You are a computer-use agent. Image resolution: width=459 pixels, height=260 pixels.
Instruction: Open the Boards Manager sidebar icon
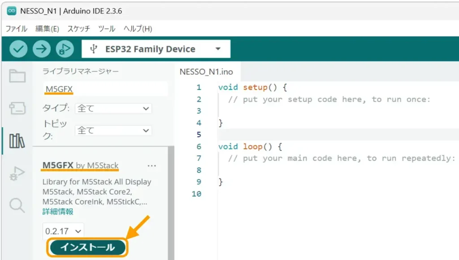pos(17,108)
